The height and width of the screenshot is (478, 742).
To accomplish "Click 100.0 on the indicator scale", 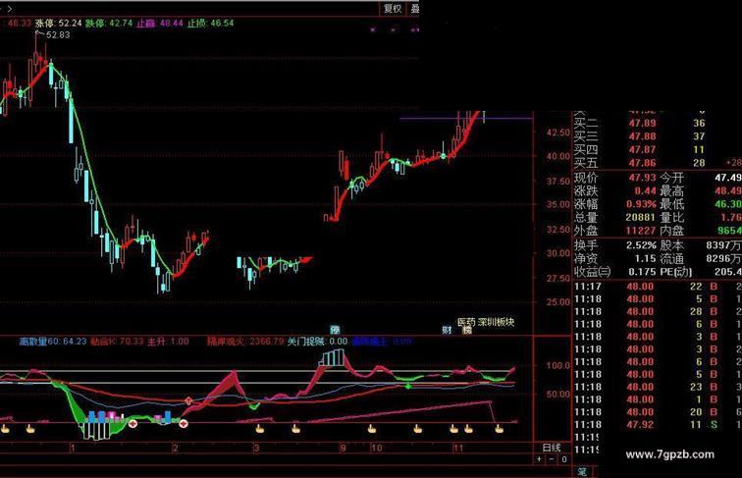I will [x=558, y=365].
